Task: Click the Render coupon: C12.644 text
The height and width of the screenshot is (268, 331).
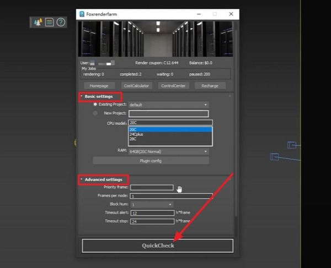Action: 157,63
